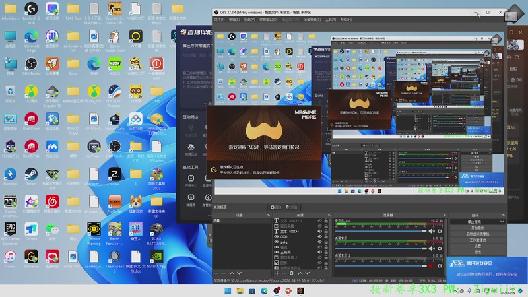
Task: Toggle visibility of the csgo source
Action: tap(320, 236)
